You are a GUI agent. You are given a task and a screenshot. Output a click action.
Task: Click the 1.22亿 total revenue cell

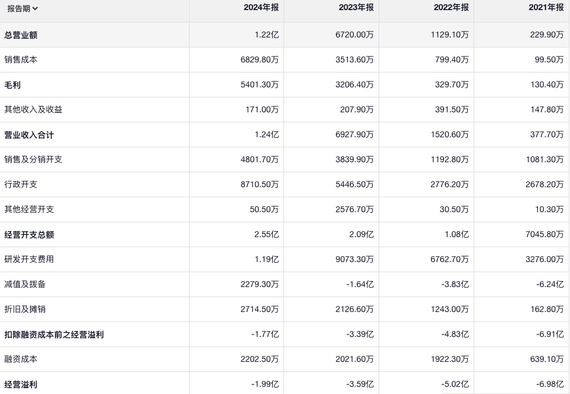[266, 35]
